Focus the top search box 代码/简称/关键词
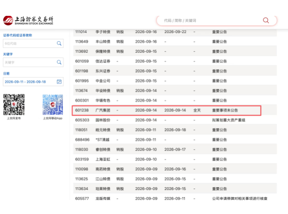 (x=216, y=21)
